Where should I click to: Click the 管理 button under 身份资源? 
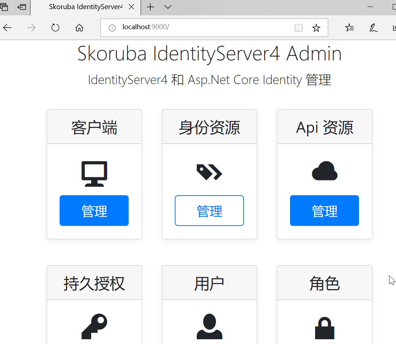tap(210, 211)
